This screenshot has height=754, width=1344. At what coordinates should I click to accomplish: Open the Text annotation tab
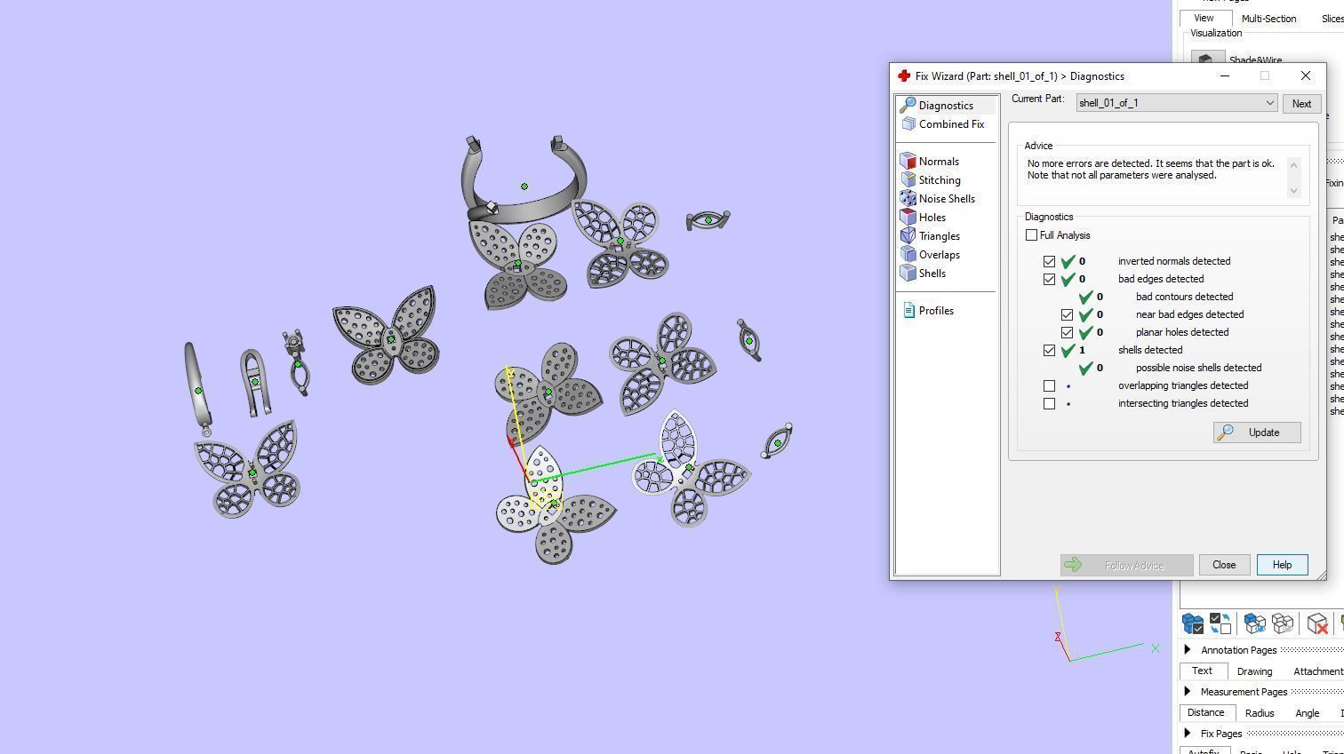tap(1202, 671)
